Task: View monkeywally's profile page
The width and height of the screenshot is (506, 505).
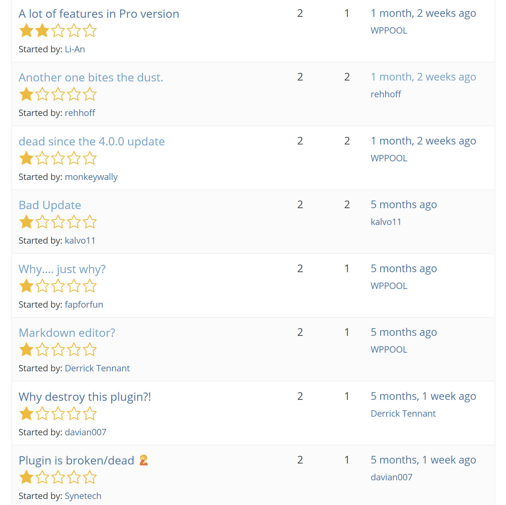Action: coord(91,177)
